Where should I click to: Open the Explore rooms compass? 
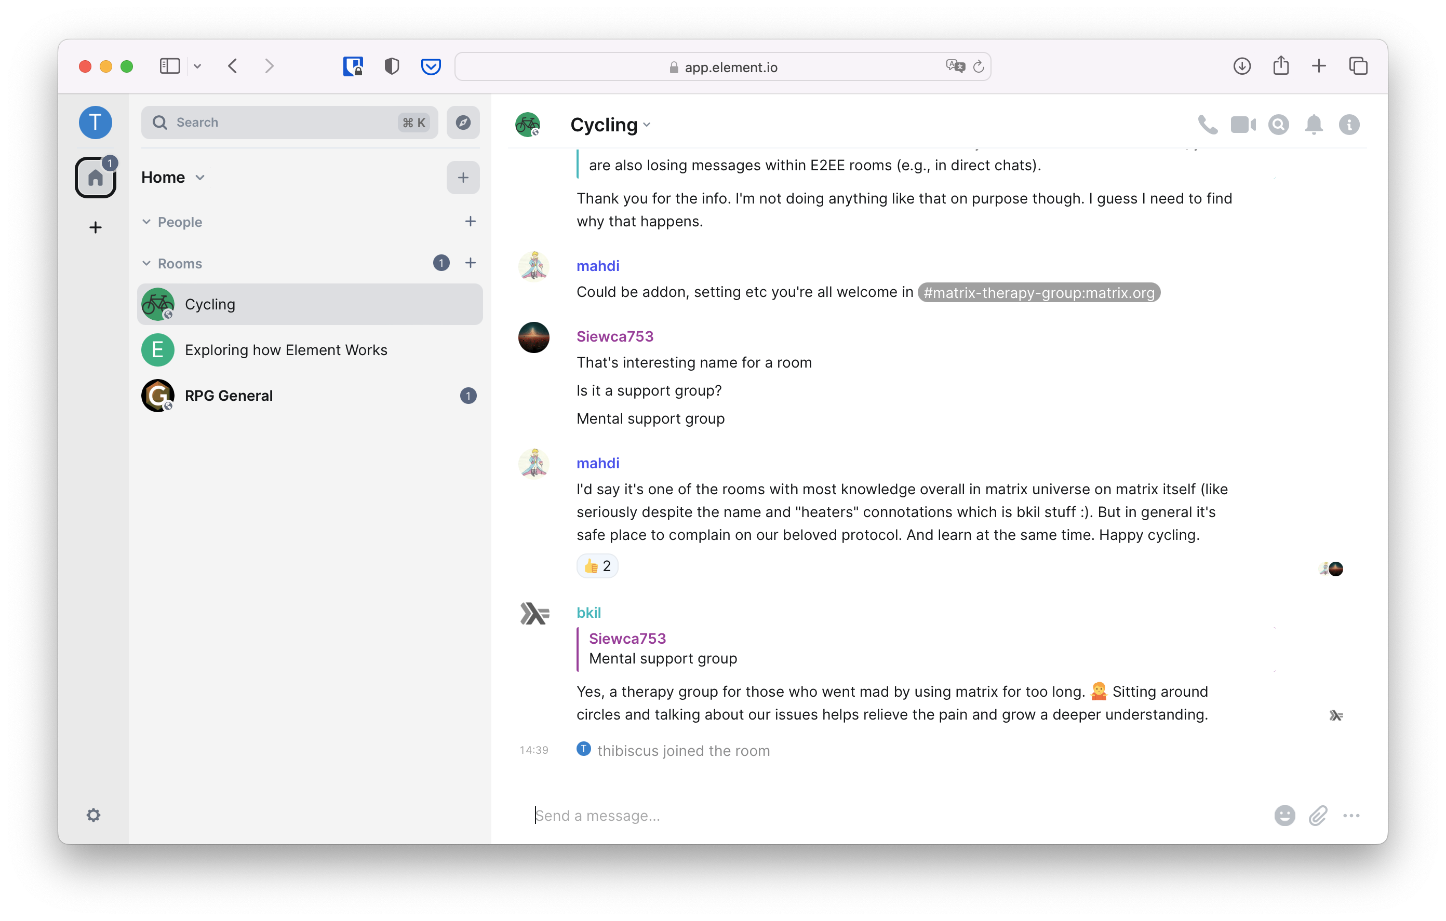click(462, 123)
